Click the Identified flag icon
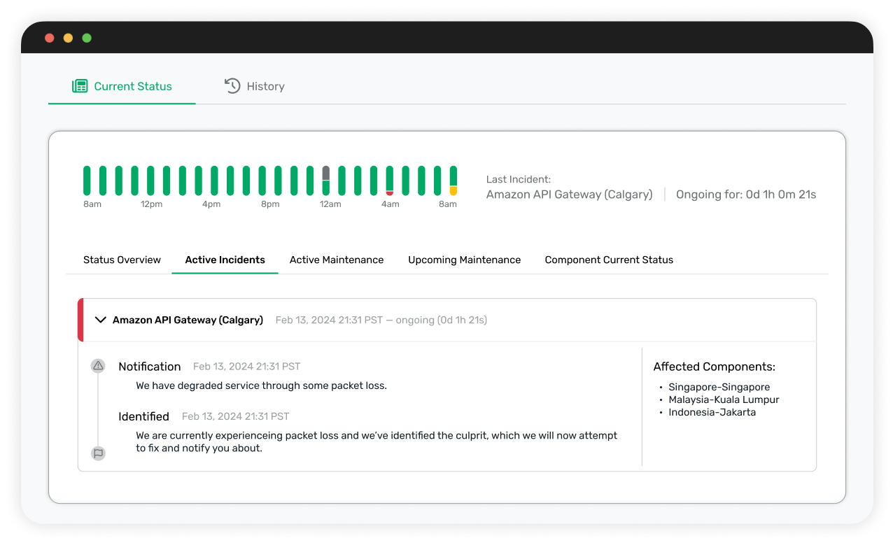 98,453
